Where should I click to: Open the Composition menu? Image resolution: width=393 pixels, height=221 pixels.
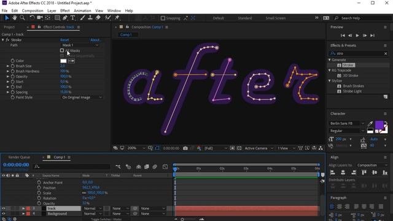click(x=33, y=10)
